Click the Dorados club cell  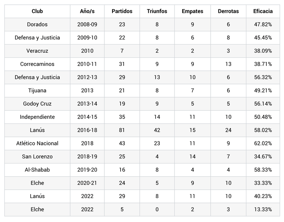click(37, 25)
